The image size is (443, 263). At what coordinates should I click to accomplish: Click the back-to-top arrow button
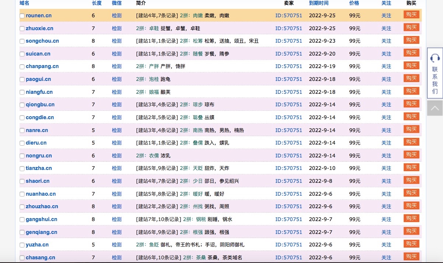[435, 108]
